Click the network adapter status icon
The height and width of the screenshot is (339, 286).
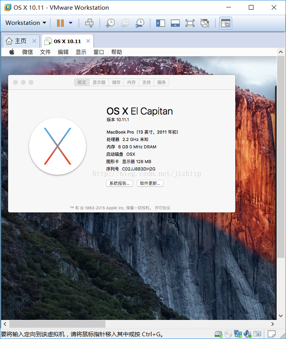[x=238, y=334]
